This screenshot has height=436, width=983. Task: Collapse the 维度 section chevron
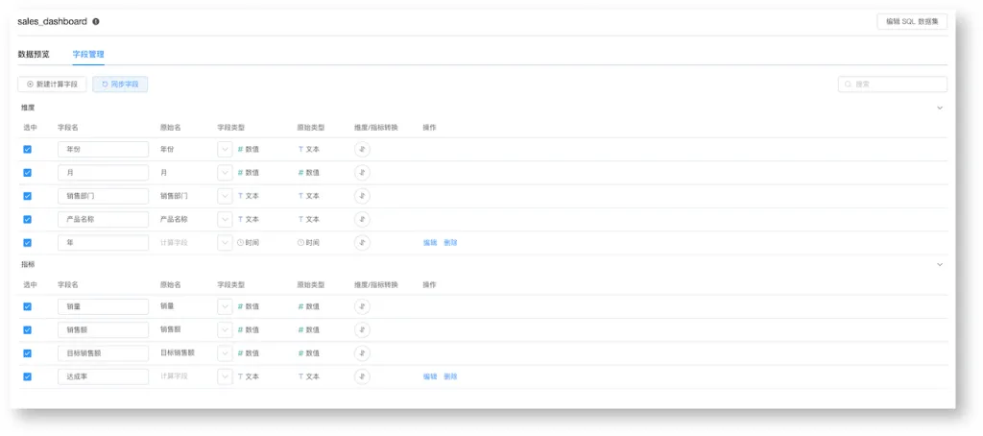pyautogui.click(x=940, y=108)
